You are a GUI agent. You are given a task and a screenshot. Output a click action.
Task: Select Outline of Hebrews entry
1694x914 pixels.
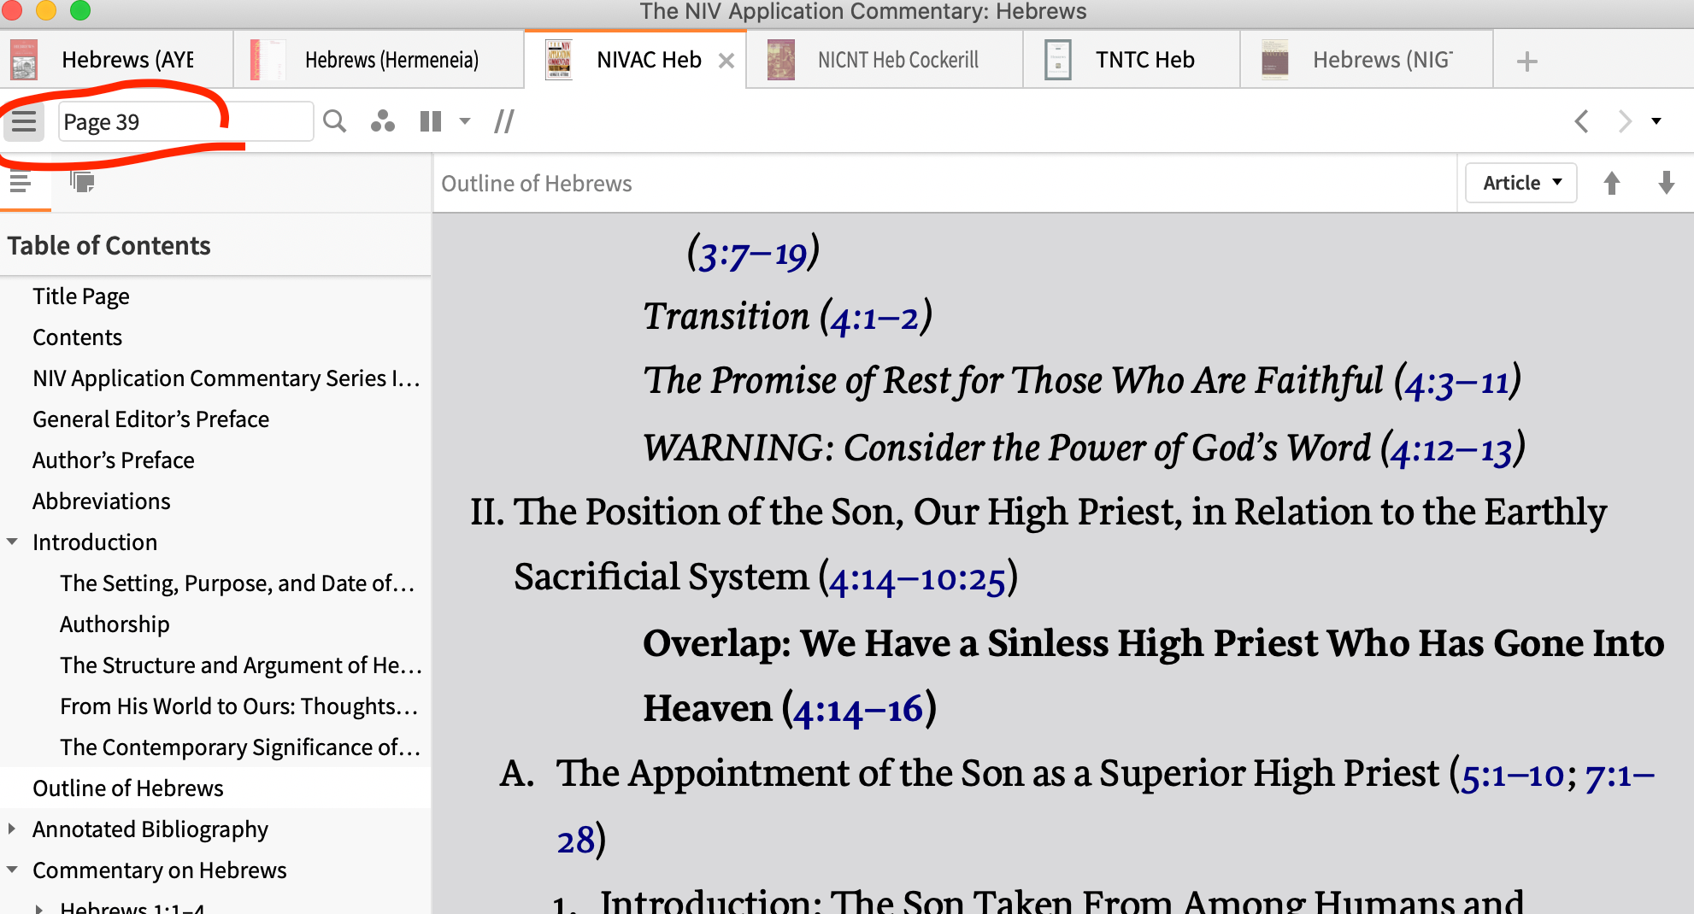pos(127,788)
